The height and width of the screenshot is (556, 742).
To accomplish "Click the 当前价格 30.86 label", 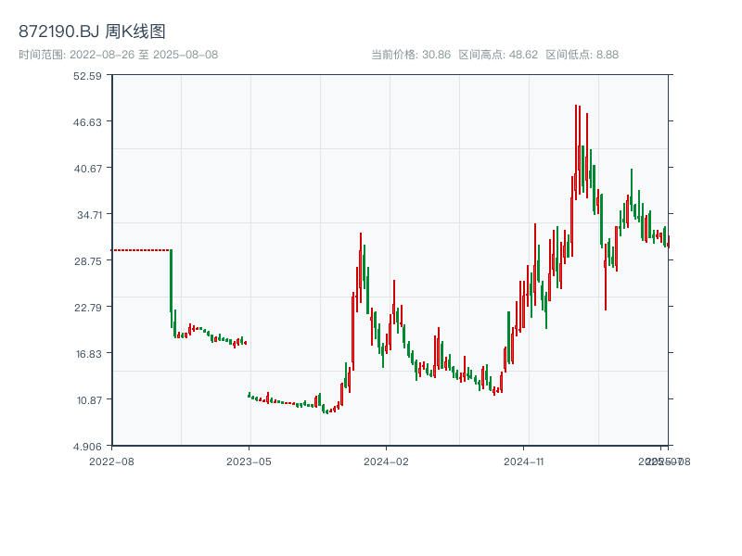I will [x=410, y=55].
